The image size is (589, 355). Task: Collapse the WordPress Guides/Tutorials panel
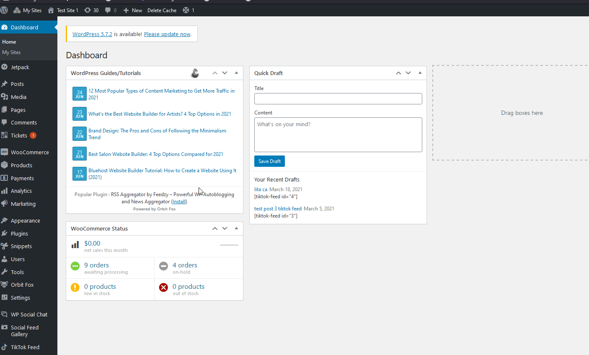tap(236, 73)
